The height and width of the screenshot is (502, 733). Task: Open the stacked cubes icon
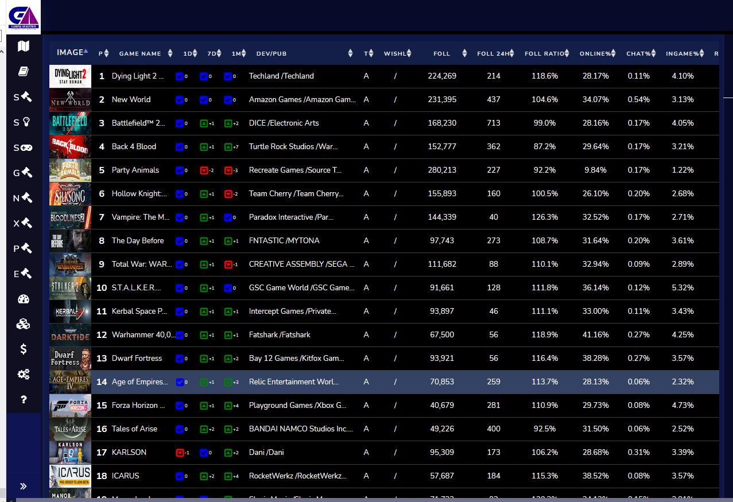24,324
